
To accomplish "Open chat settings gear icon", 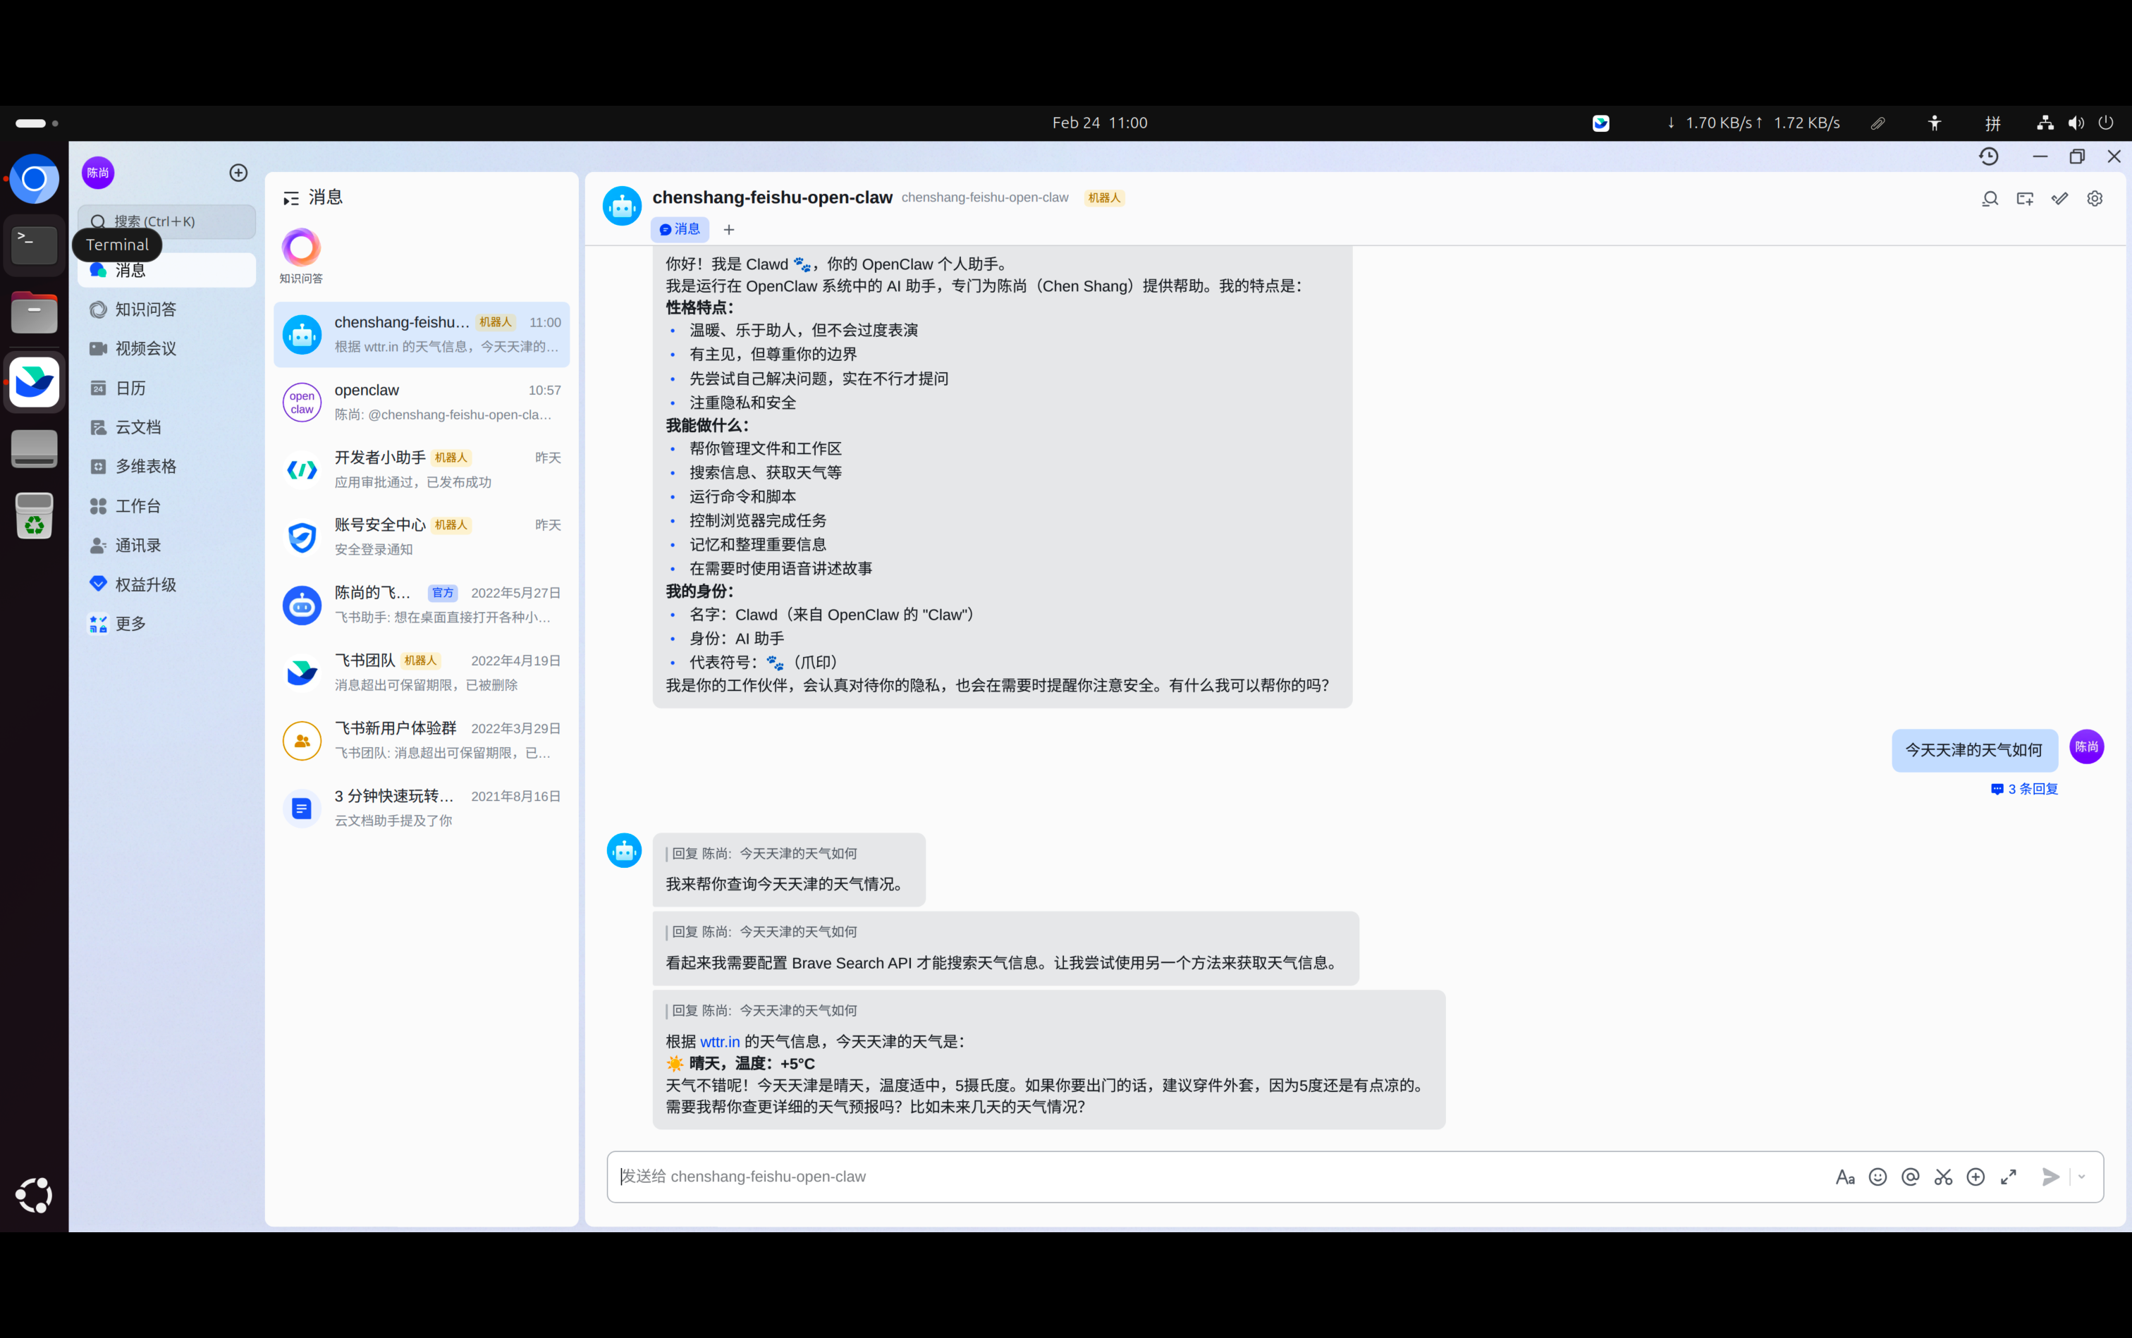I will tap(2094, 198).
